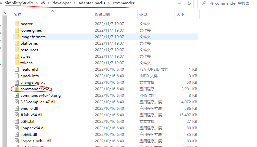
Task: Click the libEGL.dll file icon
Action: point(17,134)
